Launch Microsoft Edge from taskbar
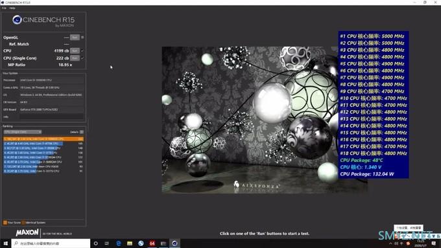Viewport: 441px width, 248px height. click(119, 243)
